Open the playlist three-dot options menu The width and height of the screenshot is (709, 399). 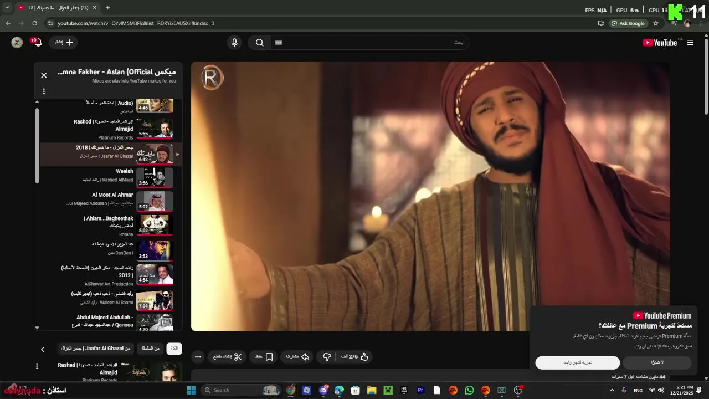pyautogui.click(x=44, y=91)
